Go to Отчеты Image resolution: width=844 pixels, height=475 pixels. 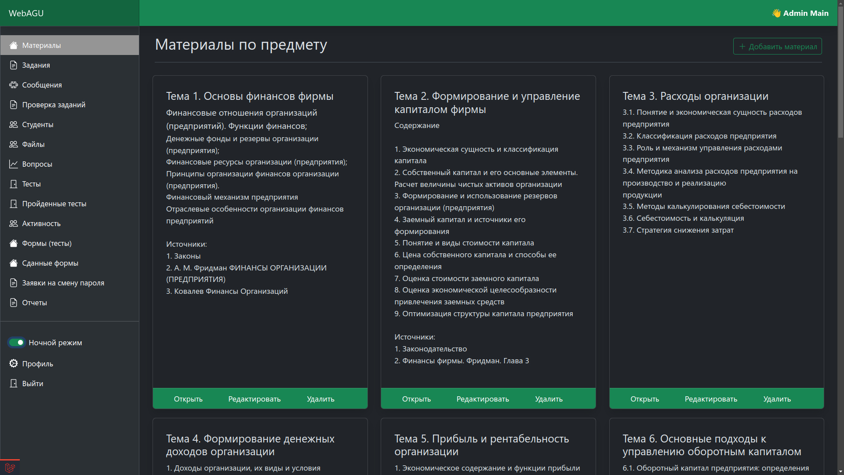69,303
